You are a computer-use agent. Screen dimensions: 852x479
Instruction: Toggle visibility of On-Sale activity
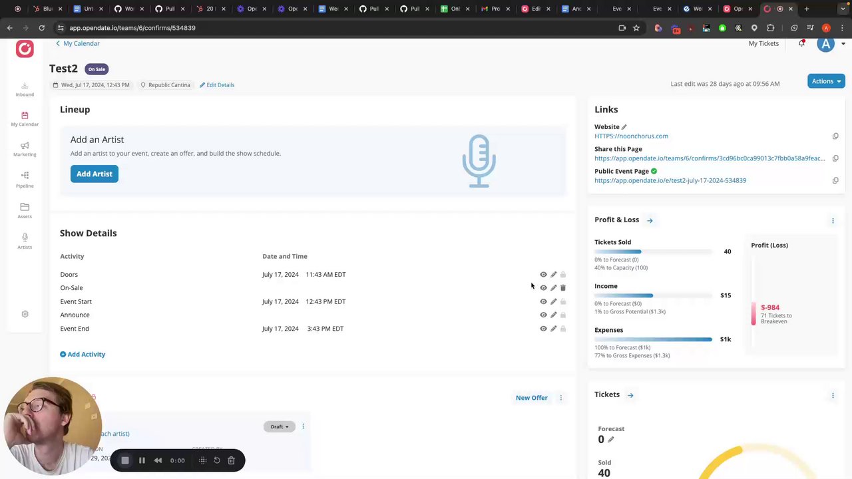(x=543, y=288)
